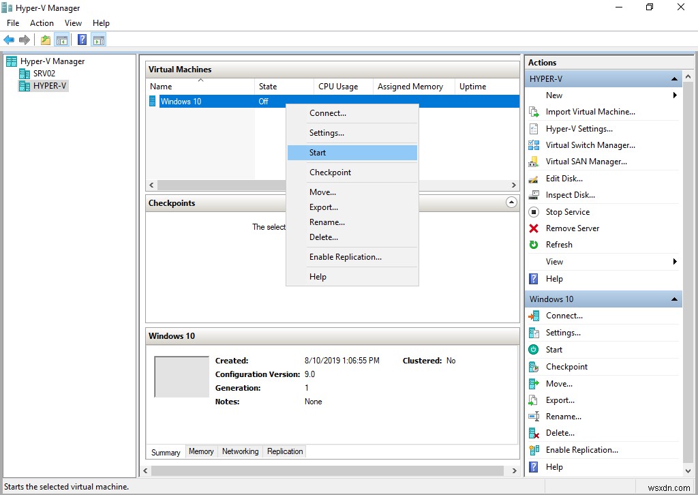
Task: Switch to the Networking tab
Action: click(240, 451)
